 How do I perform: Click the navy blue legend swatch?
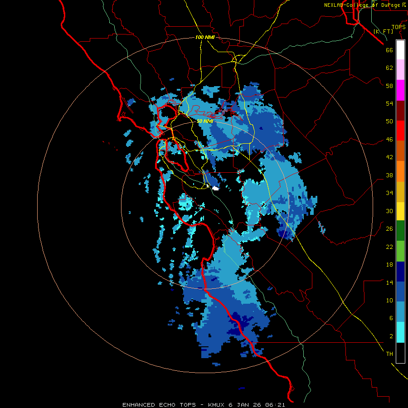pos(400,272)
